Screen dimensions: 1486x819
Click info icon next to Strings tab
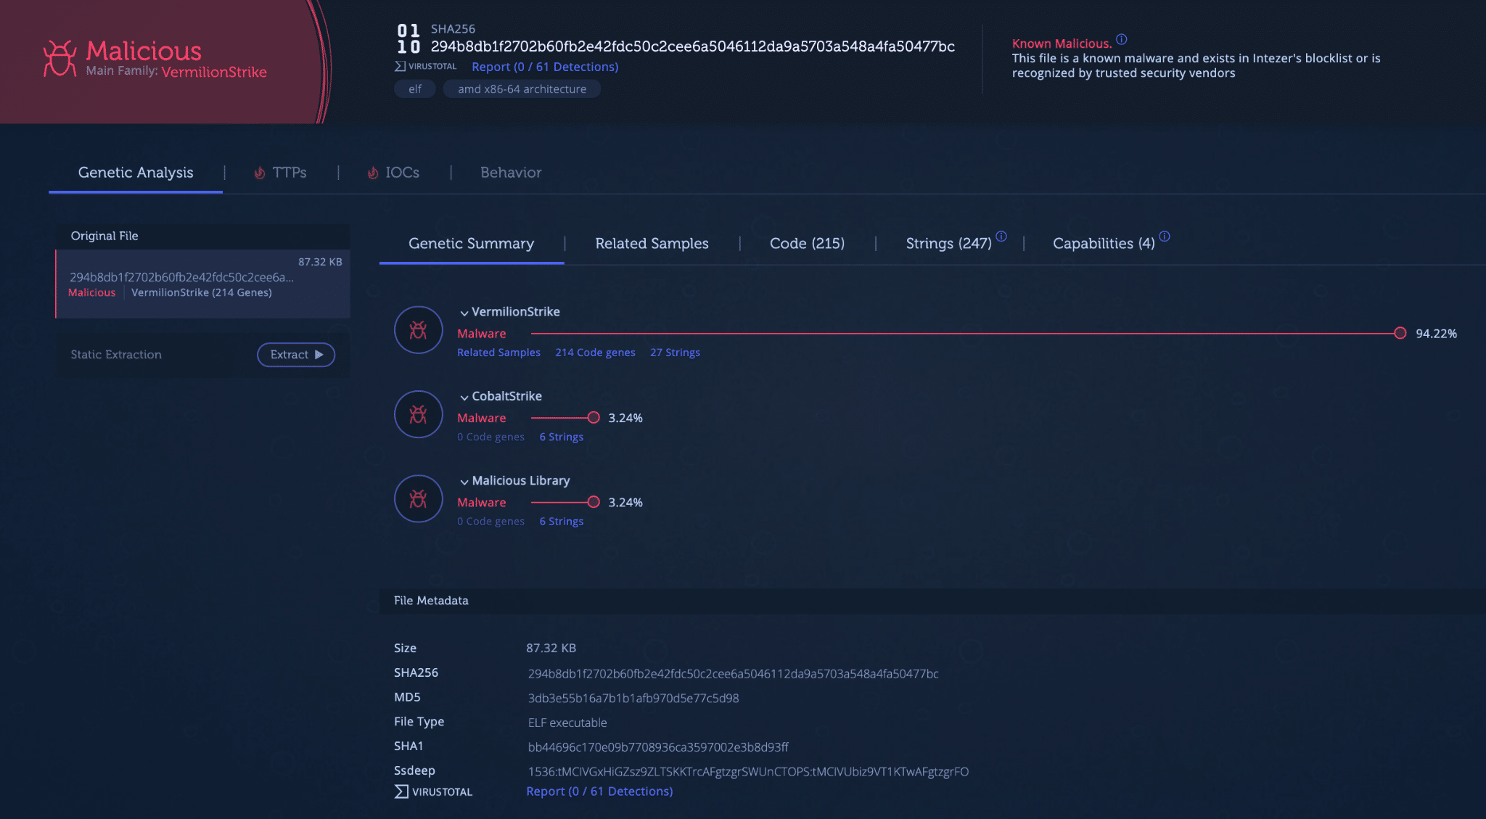coord(1001,236)
